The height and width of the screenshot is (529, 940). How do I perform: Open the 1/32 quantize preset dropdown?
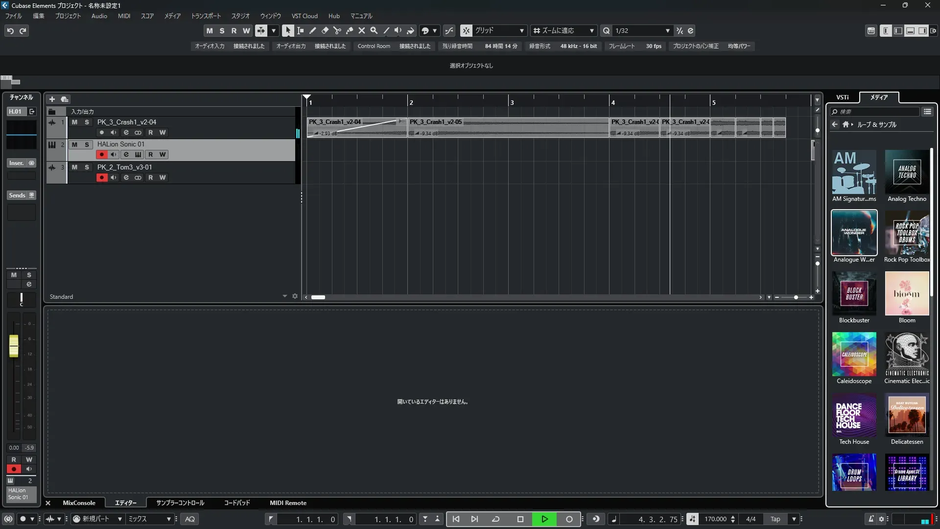coord(667,30)
